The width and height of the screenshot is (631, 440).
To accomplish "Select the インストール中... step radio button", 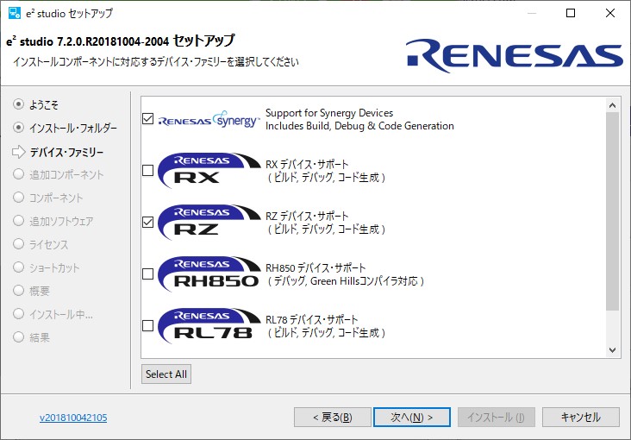I will tap(18, 314).
